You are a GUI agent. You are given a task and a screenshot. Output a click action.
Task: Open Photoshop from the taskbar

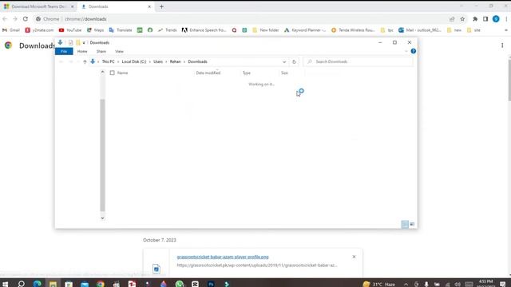[x=211, y=284]
